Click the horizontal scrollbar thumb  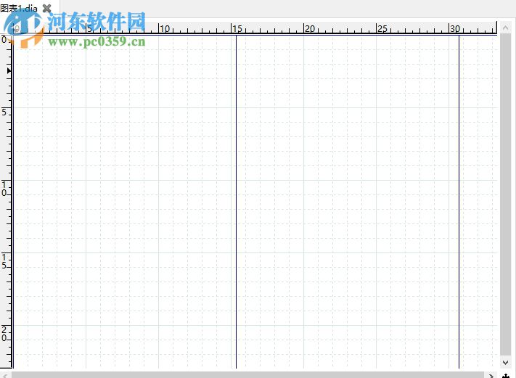pyautogui.click(x=247, y=375)
